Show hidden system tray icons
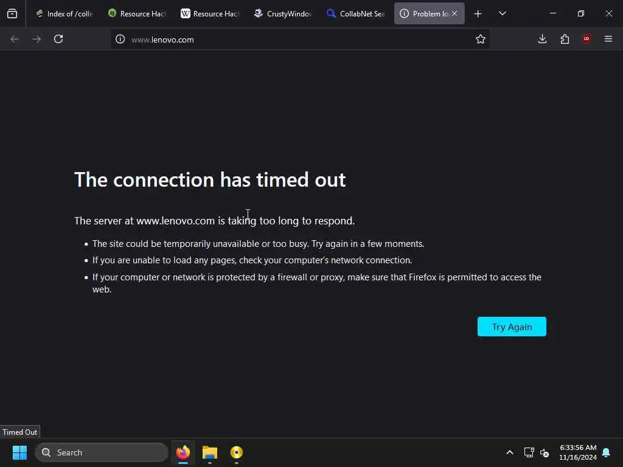The width and height of the screenshot is (623, 467). click(x=510, y=452)
